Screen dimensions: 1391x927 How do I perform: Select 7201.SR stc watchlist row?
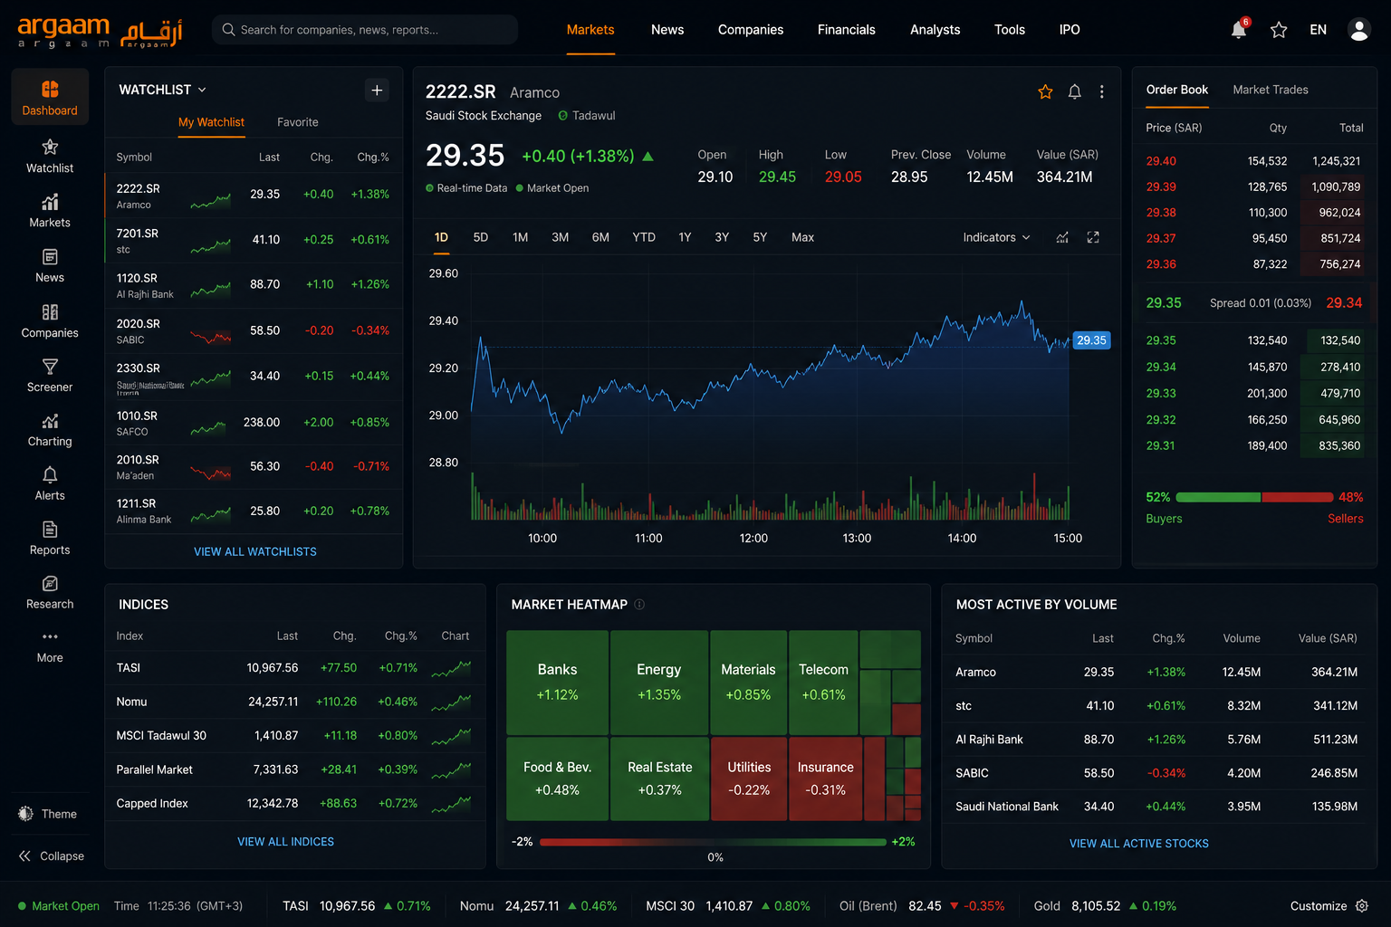[254, 240]
